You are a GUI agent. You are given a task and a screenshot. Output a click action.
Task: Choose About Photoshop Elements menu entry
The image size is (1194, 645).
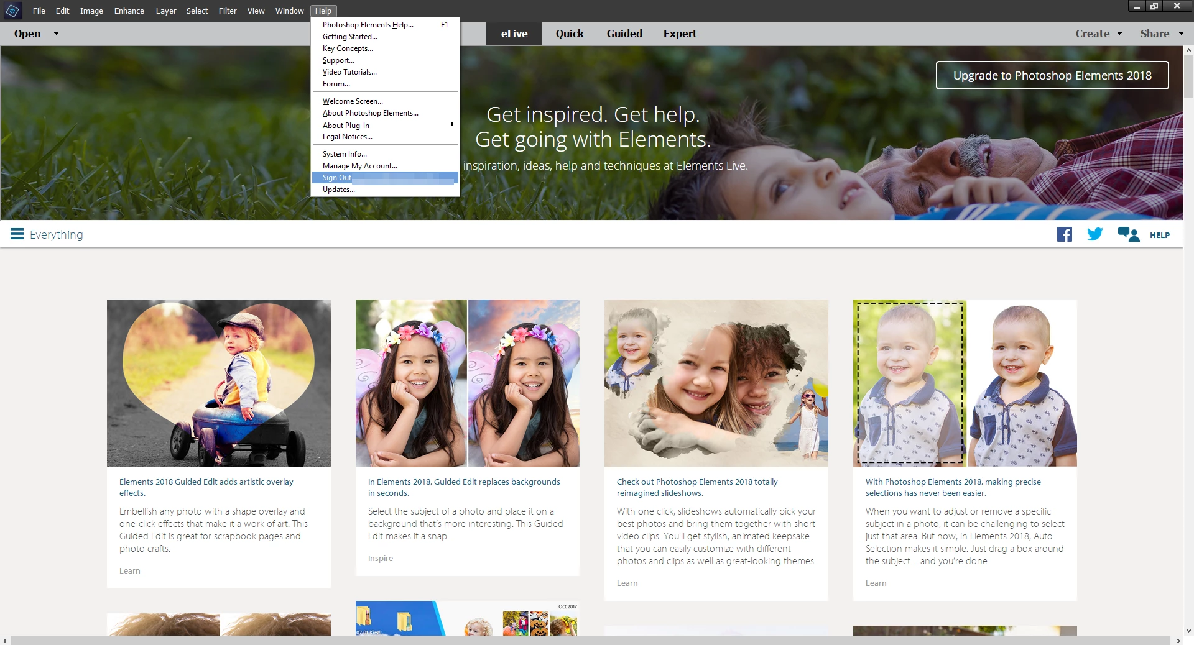(385, 113)
